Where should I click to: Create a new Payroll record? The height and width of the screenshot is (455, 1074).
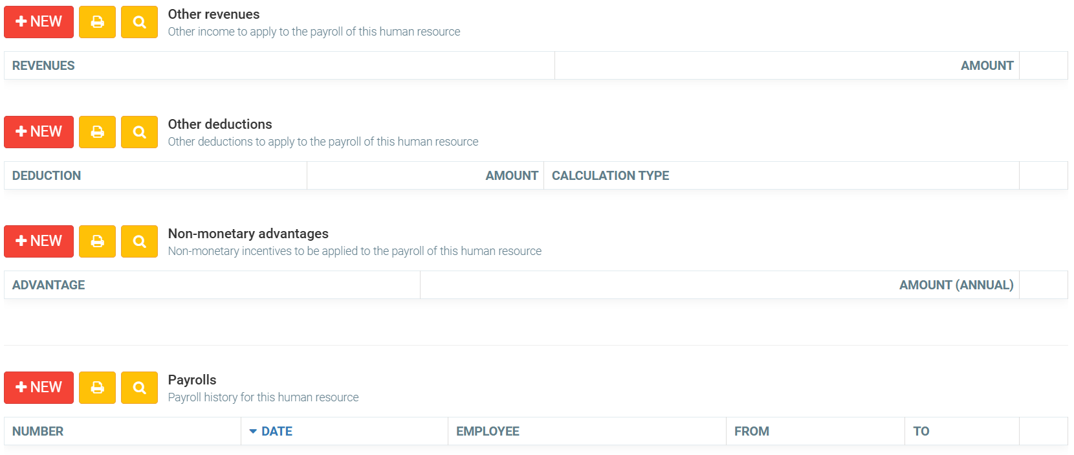(x=39, y=388)
